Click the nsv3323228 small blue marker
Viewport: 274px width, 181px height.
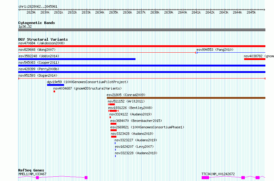pos(115,156)
